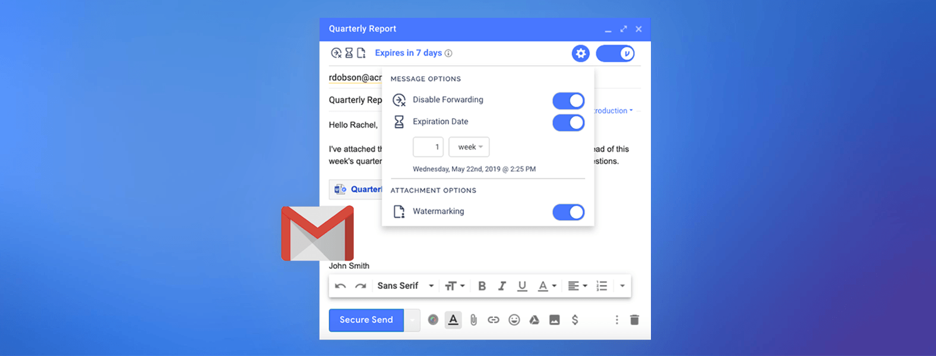Turn off the Expiration Date switch
The height and width of the screenshot is (356, 936).
tap(568, 123)
